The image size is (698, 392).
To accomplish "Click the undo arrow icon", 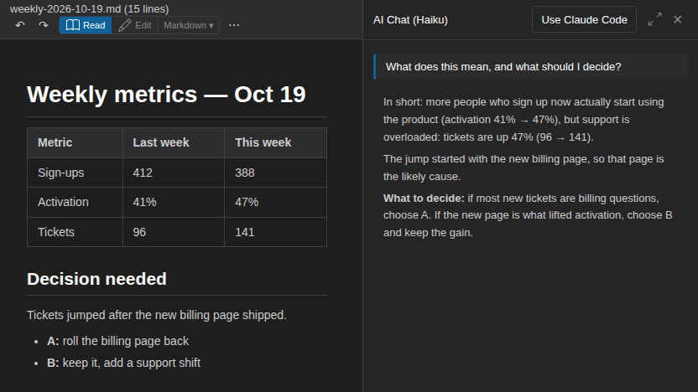I will [20, 25].
